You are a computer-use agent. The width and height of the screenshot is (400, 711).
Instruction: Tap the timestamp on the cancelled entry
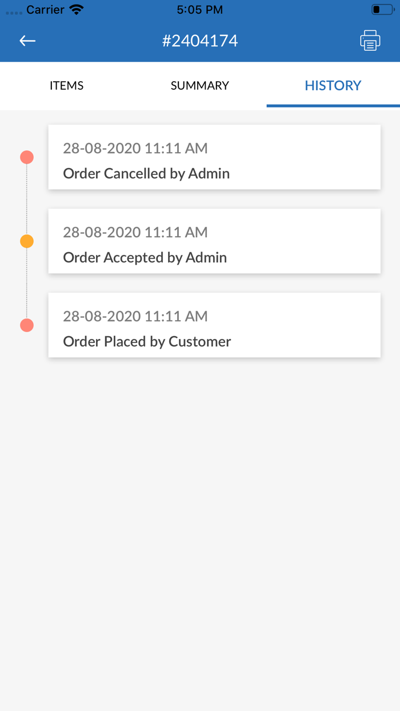135,149
